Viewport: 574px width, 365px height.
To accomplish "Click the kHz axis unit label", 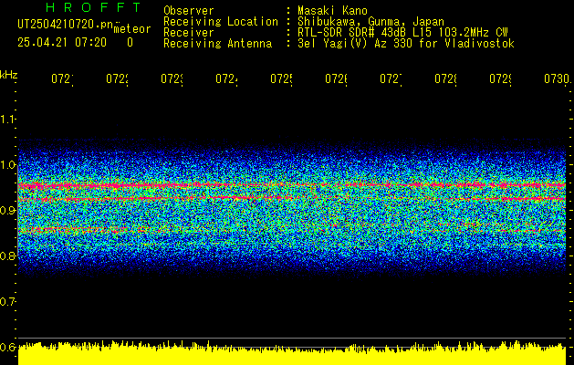I will (x=8, y=76).
